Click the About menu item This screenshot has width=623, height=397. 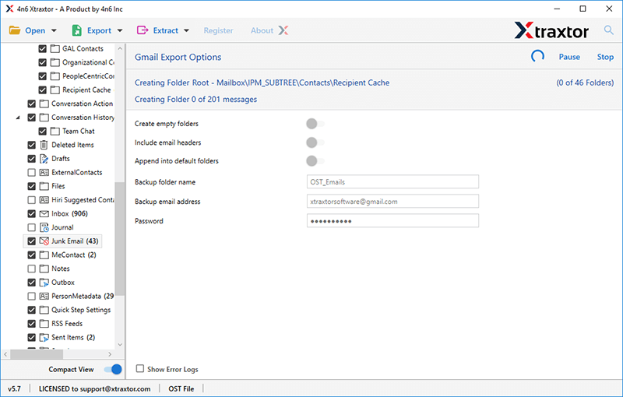(262, 30)
